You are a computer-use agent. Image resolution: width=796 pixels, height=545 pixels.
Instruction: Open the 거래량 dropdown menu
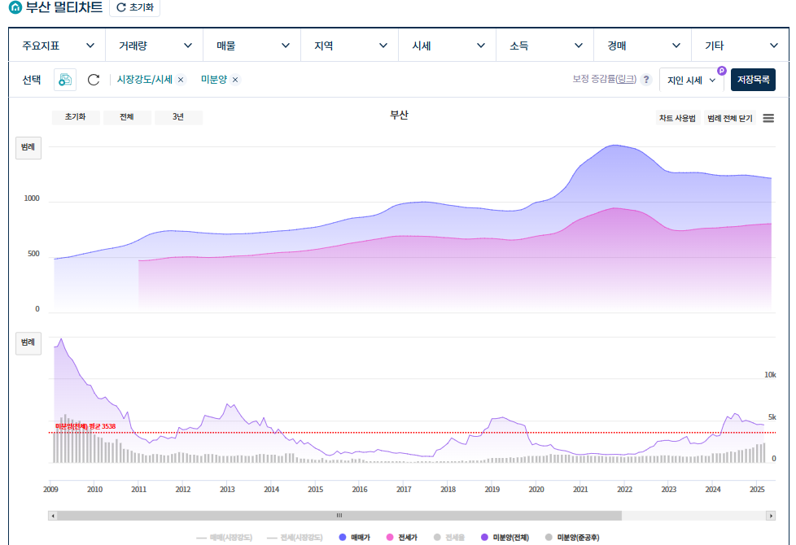pyautogui.click(x=155, y=46)
